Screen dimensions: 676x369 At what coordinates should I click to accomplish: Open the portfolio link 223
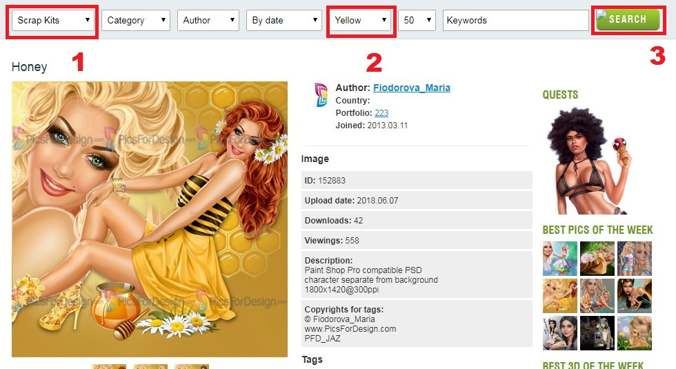[x=381, y=113]
